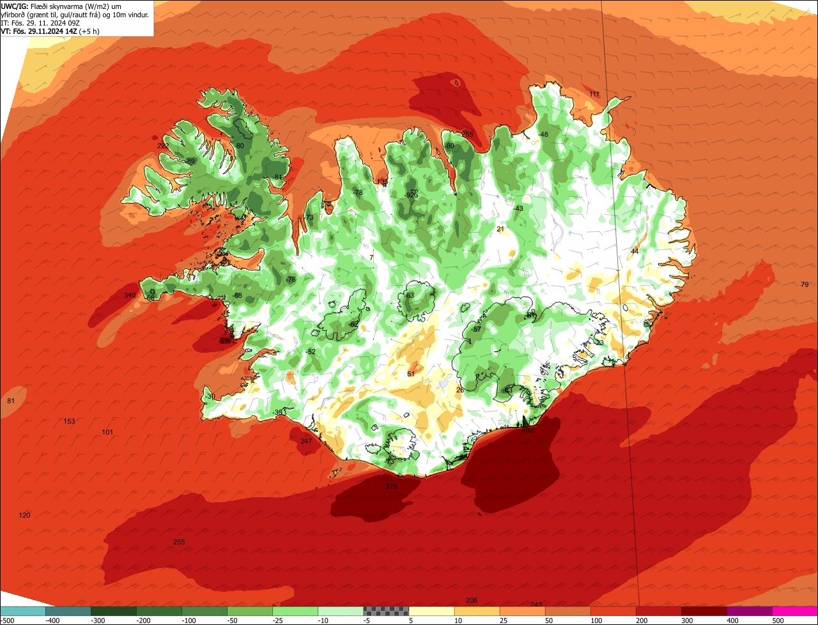Click the legend swatch between 50 and 100

click(x=567, y=611)
